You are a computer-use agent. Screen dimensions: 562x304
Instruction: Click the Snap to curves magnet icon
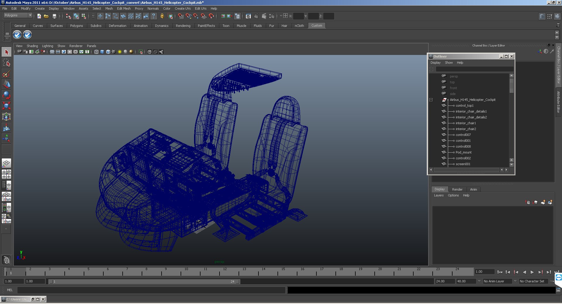pyautogui.click(x=189, y=16)
